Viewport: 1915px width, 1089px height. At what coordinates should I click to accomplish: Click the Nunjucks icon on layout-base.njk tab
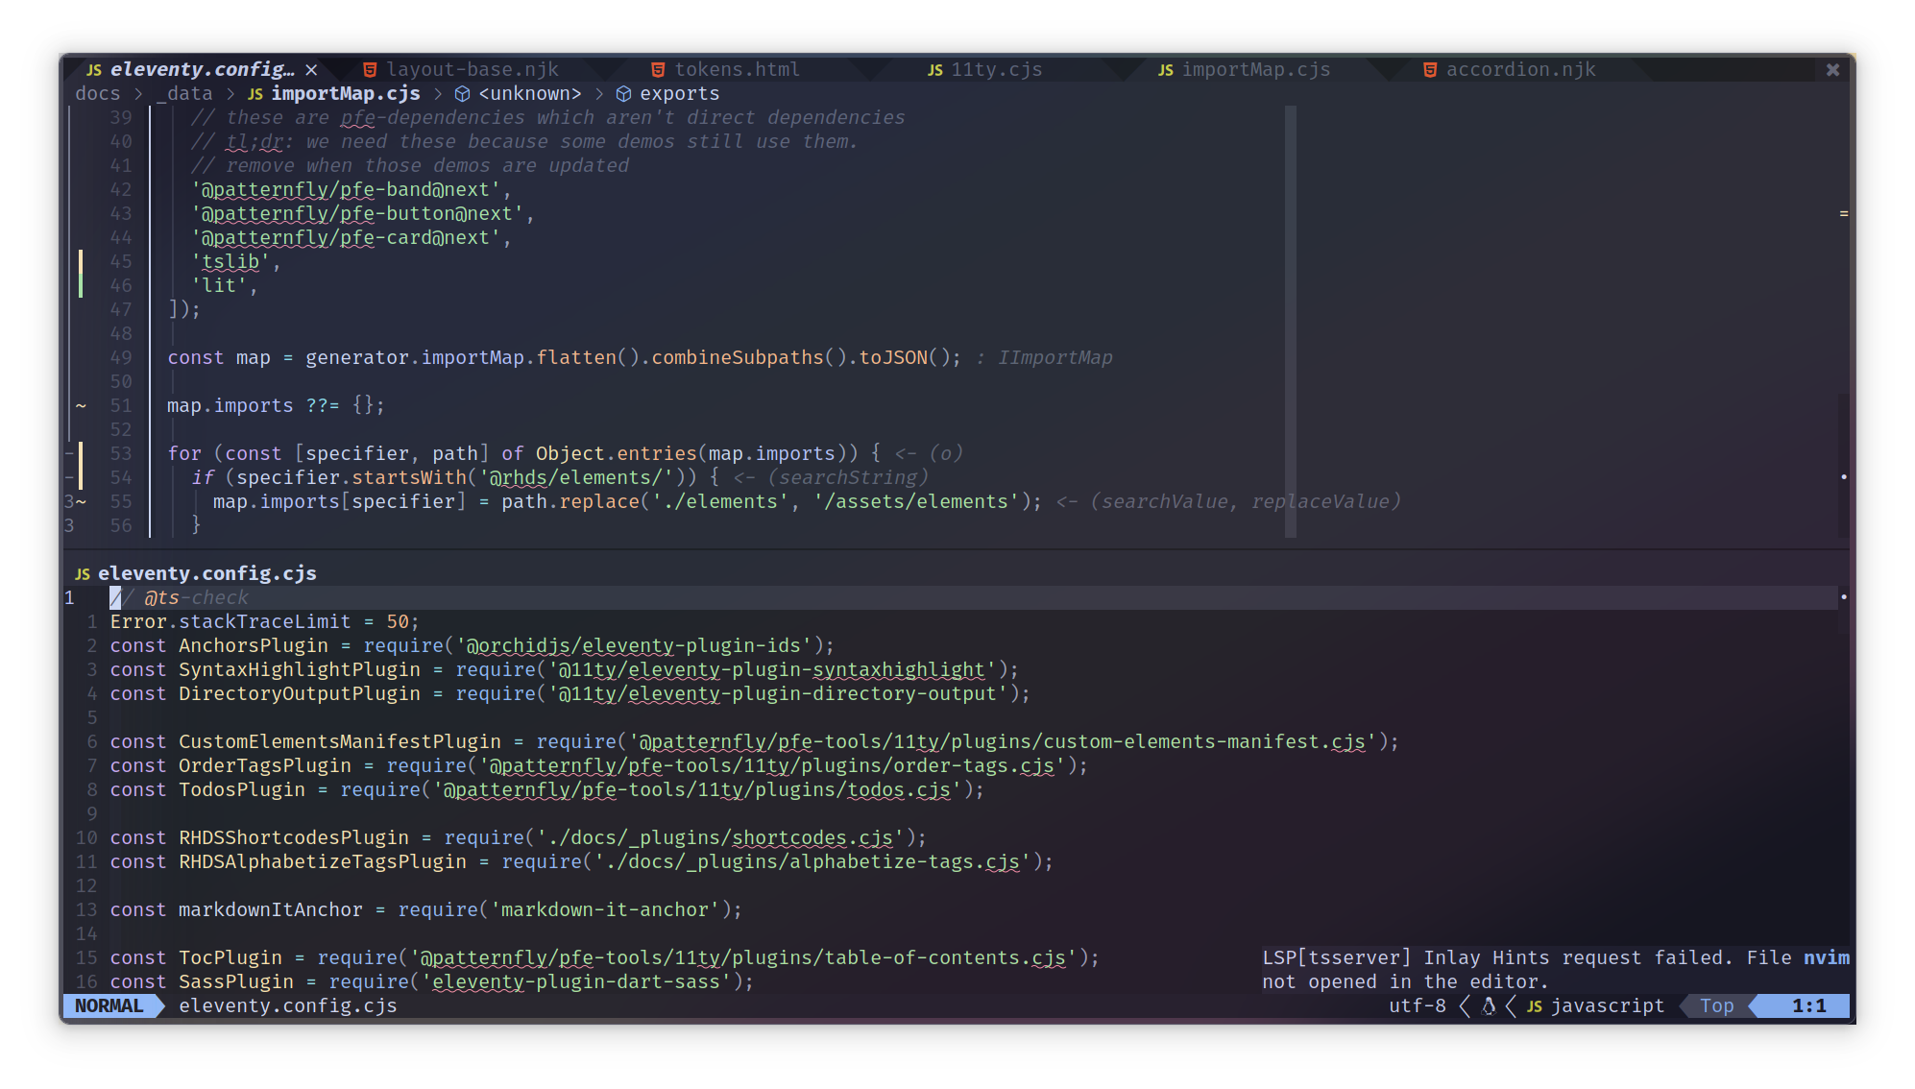pos(370,69)
